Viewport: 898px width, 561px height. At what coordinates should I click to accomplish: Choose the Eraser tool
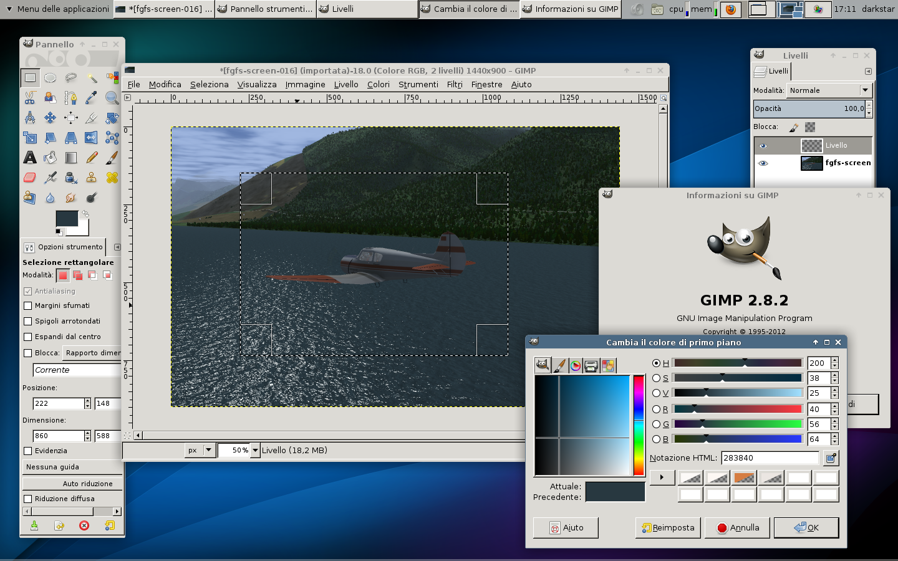[30, 178]
